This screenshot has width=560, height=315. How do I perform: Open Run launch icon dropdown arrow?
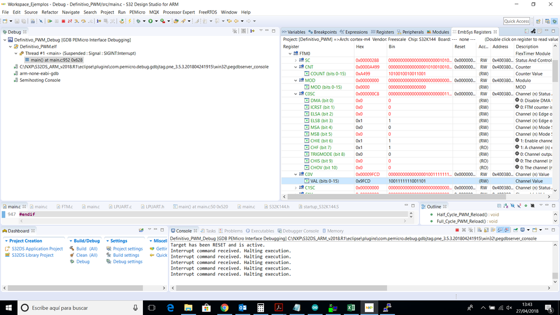click(156, 21)
